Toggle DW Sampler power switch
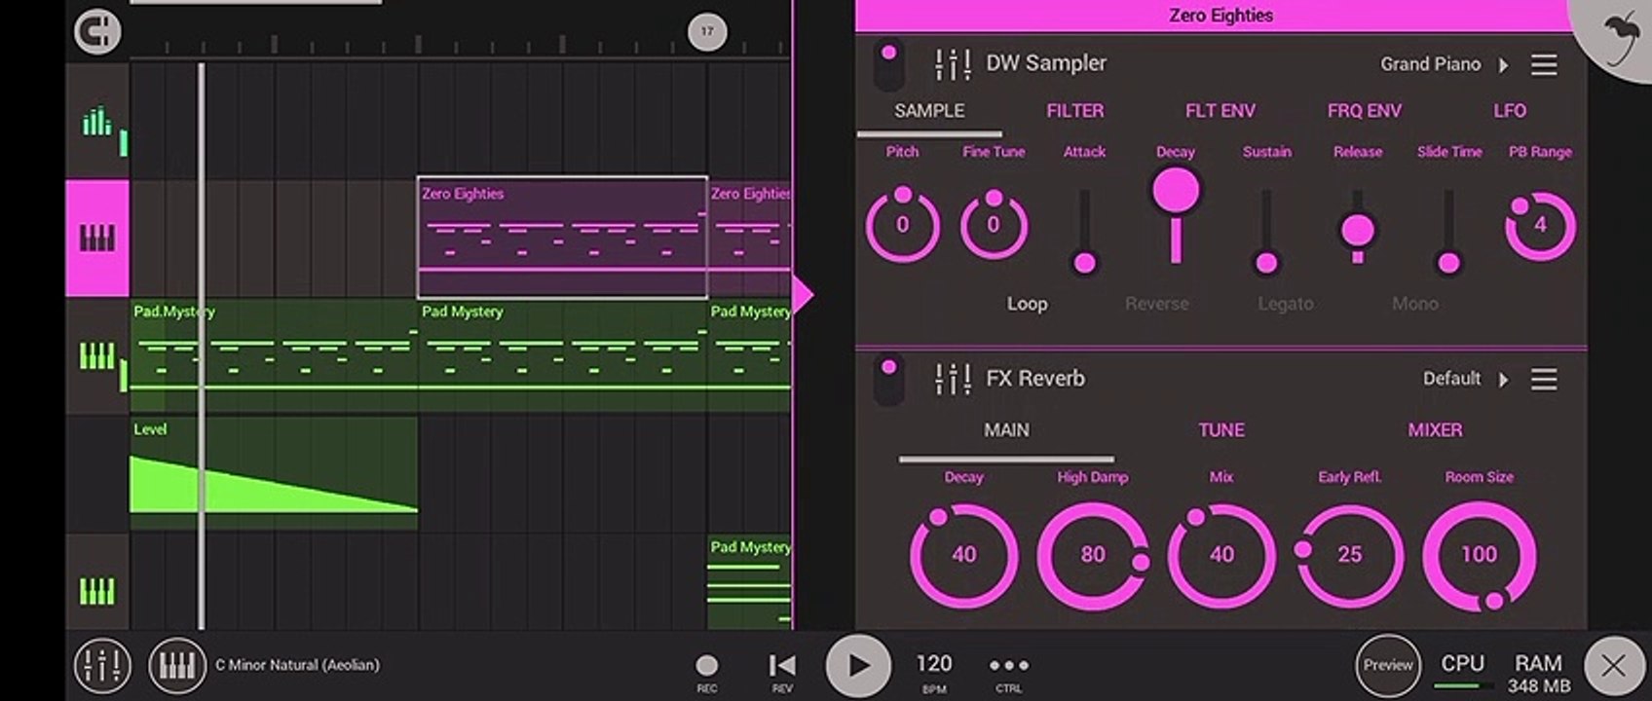Viewport: 1652px width, 701px height. click(x=888, y=65)
